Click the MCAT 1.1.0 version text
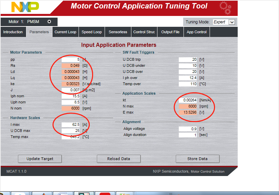The width and height of the screenshot is (279, 195). (x=16, y=171)
